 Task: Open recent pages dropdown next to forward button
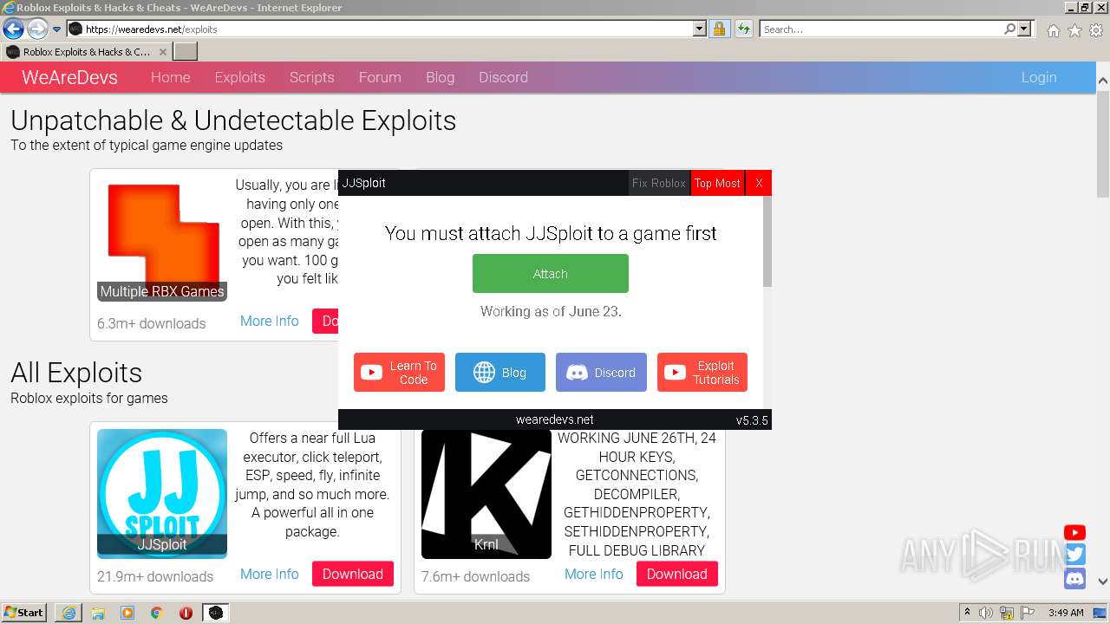tap(57, 29)
